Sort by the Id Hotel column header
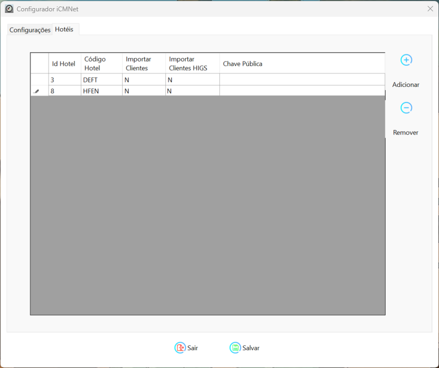This screenshot has height=368, width=439. point(65,64)
